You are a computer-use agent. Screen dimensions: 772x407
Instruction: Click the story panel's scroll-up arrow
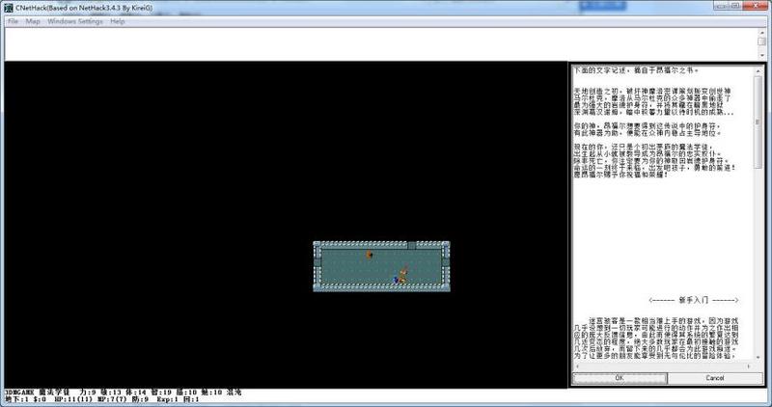pyautogui.click(x=758, y=70)
